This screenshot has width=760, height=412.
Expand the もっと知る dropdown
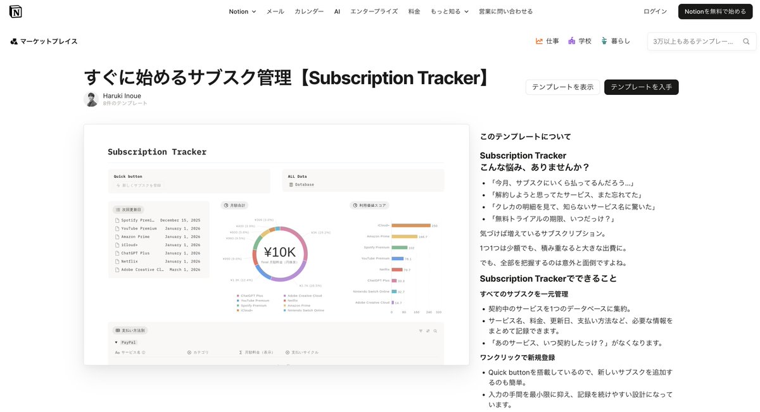(450, 11)
